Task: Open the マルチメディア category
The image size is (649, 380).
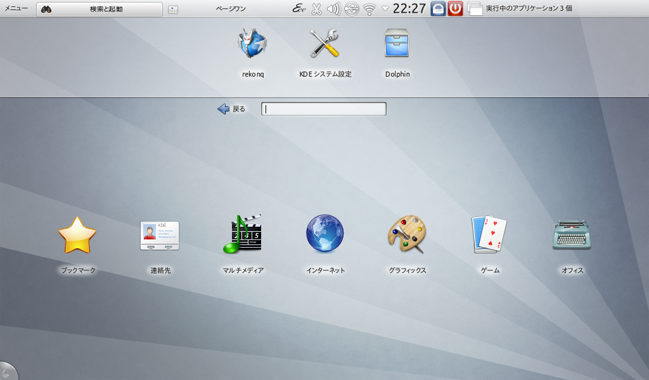Action: pyautogui.click(x=243, y=236)
